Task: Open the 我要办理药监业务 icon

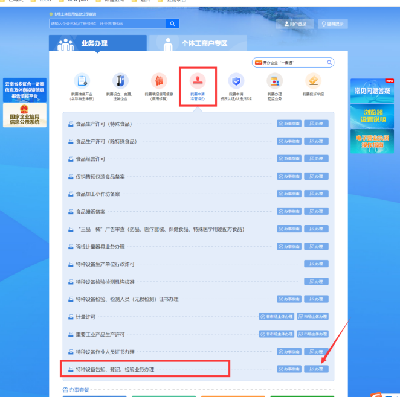Action: (x=274, y=81)
